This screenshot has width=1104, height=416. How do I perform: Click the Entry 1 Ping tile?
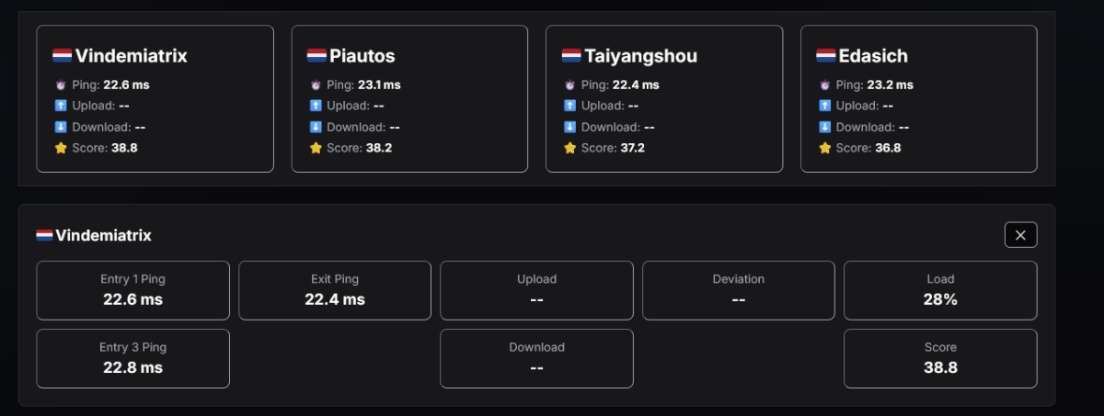[x=132, y=290]
